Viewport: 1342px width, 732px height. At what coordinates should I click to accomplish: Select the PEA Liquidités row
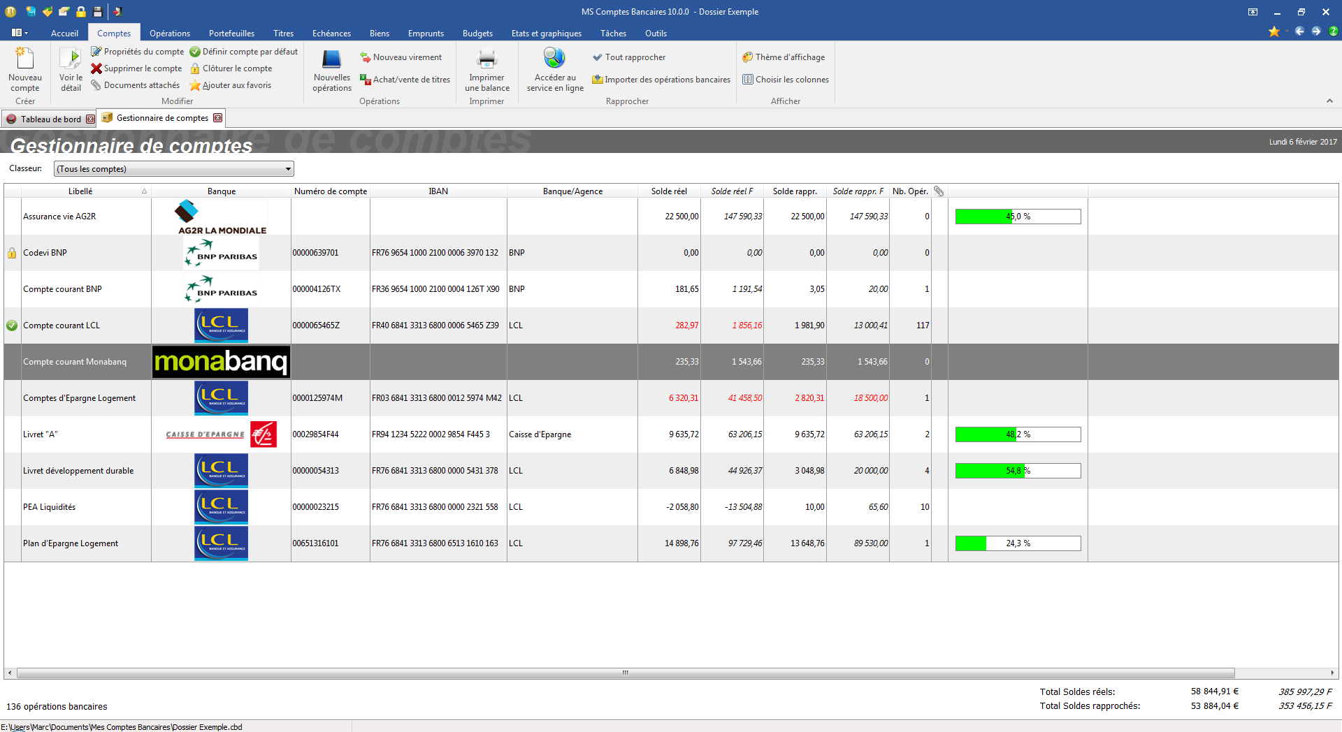(671, 507)
